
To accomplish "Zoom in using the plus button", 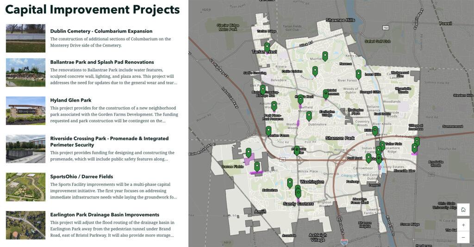I will tap(463, 225).
